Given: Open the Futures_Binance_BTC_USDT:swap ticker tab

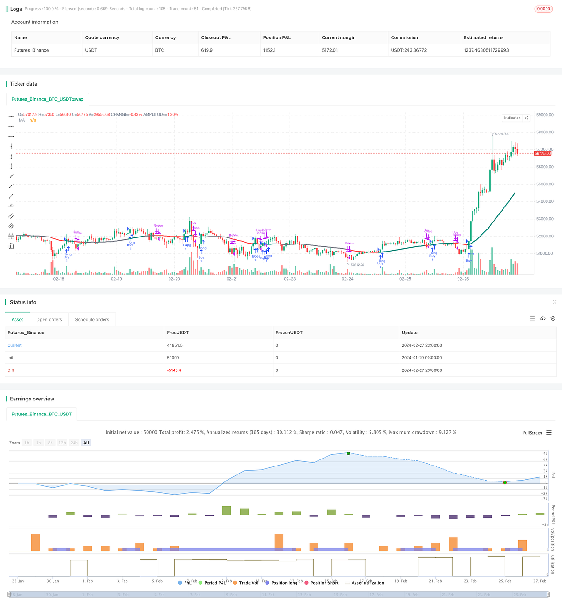Looking at the screenshot, I should tap(47, 99).
